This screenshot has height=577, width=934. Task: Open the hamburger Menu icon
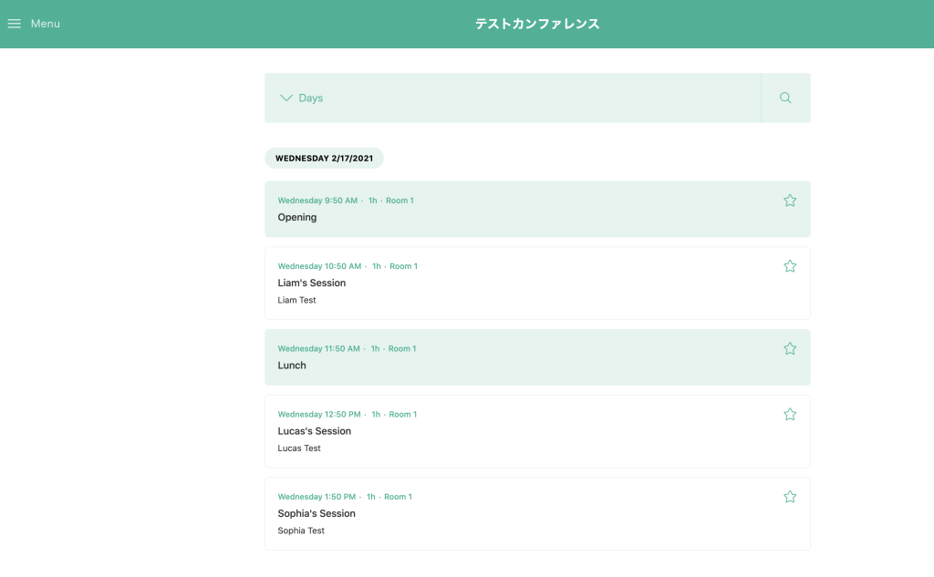tap(15, 24)
